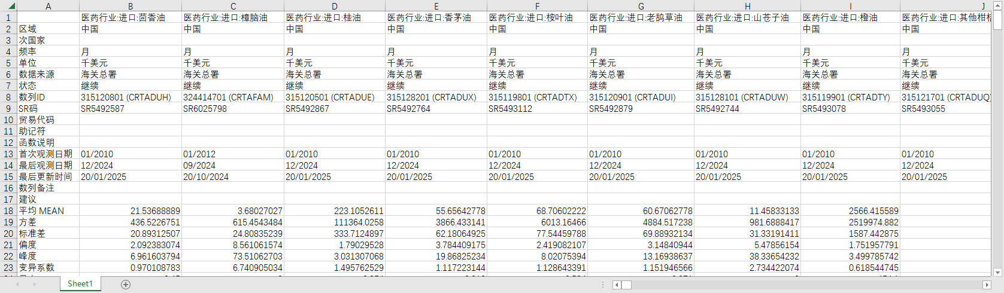Click vertical scrollbar down arrow

point(997,272)
